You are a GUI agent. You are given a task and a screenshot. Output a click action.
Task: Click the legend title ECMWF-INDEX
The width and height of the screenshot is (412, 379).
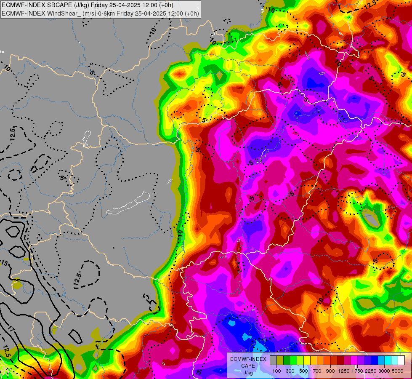tap(248, 359)
